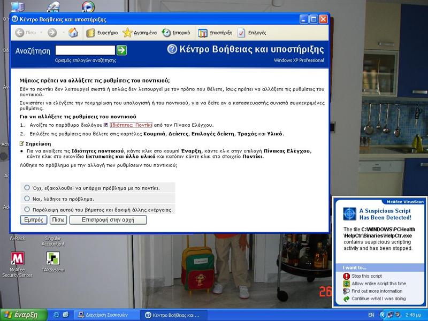This screenshot has width=428, height=321.
Task: Open the Home page via house icon
Action: pos(73,33)
